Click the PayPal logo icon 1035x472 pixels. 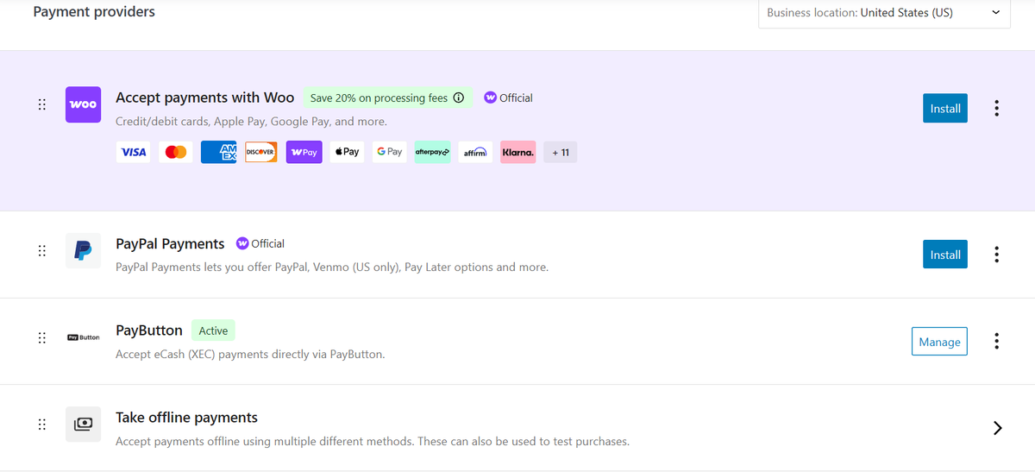pyautogui.click(x=83, y=250)
